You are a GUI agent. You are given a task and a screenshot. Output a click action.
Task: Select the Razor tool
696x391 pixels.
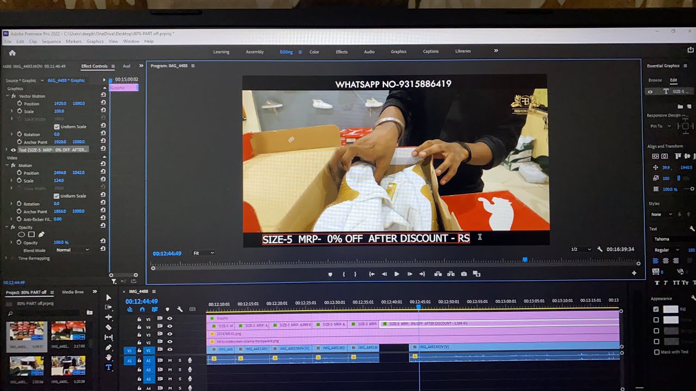click(108, 327)
